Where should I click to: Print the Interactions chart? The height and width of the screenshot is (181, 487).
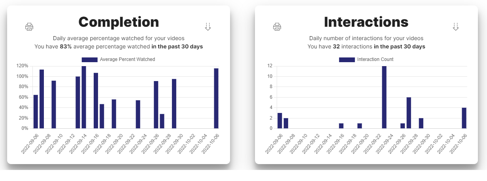tap(277, 27)
